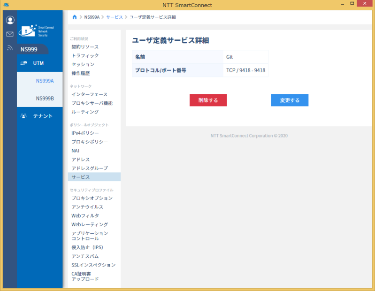Click the blue 変更する button
The height and width of the screenshot is (291, 375).
coord(290,100)
